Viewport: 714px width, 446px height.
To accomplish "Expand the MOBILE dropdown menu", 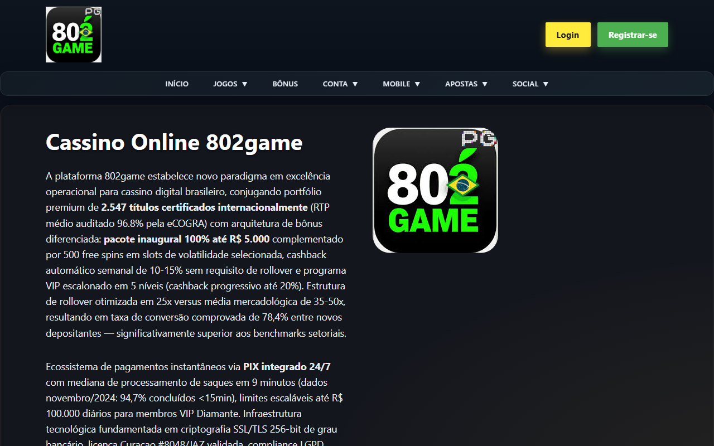I will 401,84.
